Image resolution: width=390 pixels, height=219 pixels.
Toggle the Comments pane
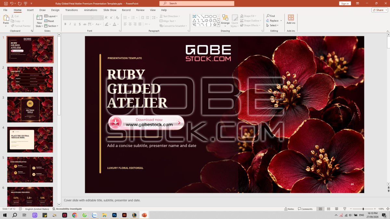(305, 209)
